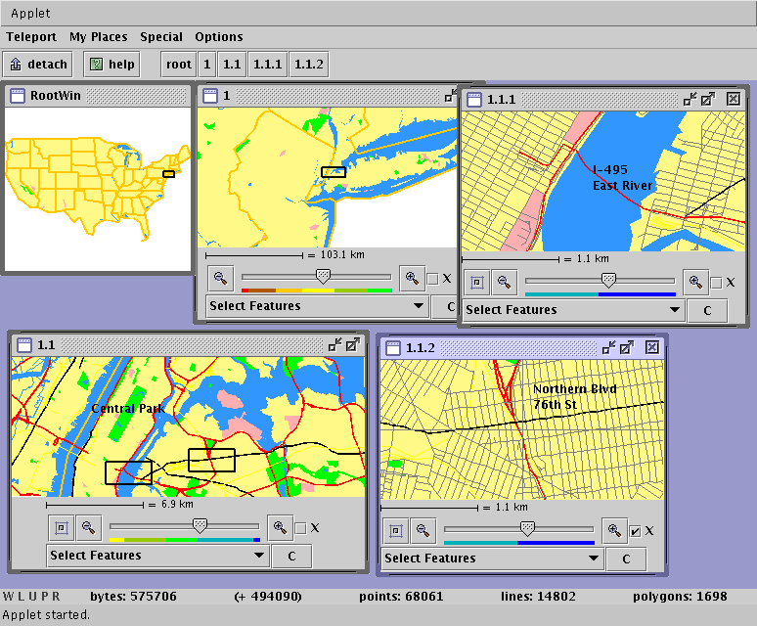Click the zoom slider handle in window 1.1
The width and height of the screenshot is (757, 626).
point(200,525)
